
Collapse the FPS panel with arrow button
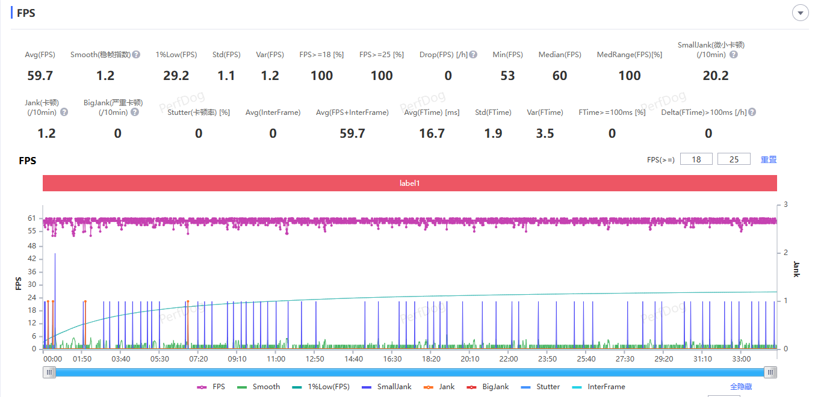800,13
